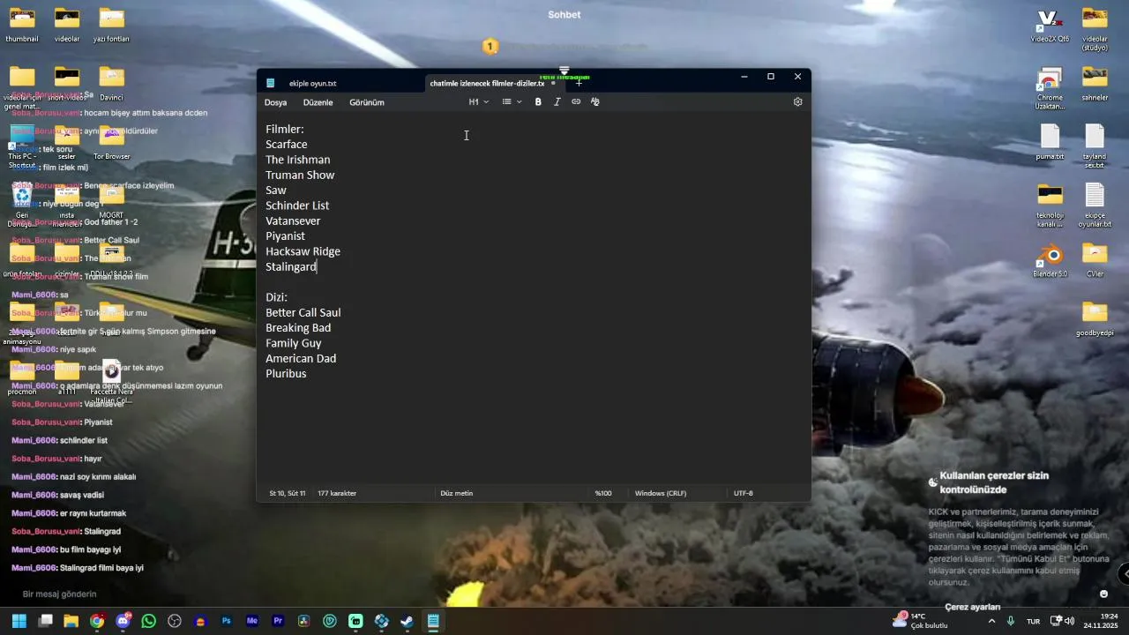
Task: Open the Video2X Qt6 desktop shortcut
Action: click(x=1050, y=26)
